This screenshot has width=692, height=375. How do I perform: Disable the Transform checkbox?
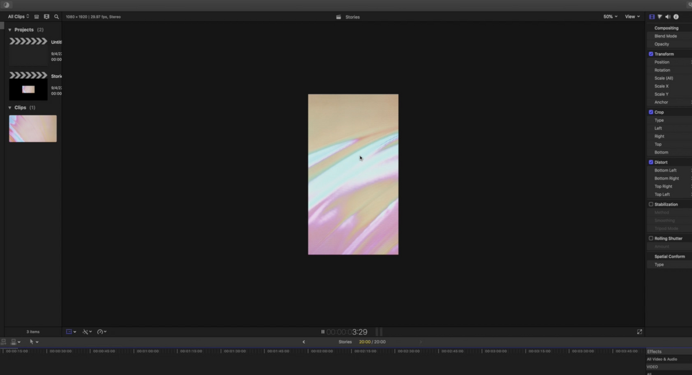651,54
